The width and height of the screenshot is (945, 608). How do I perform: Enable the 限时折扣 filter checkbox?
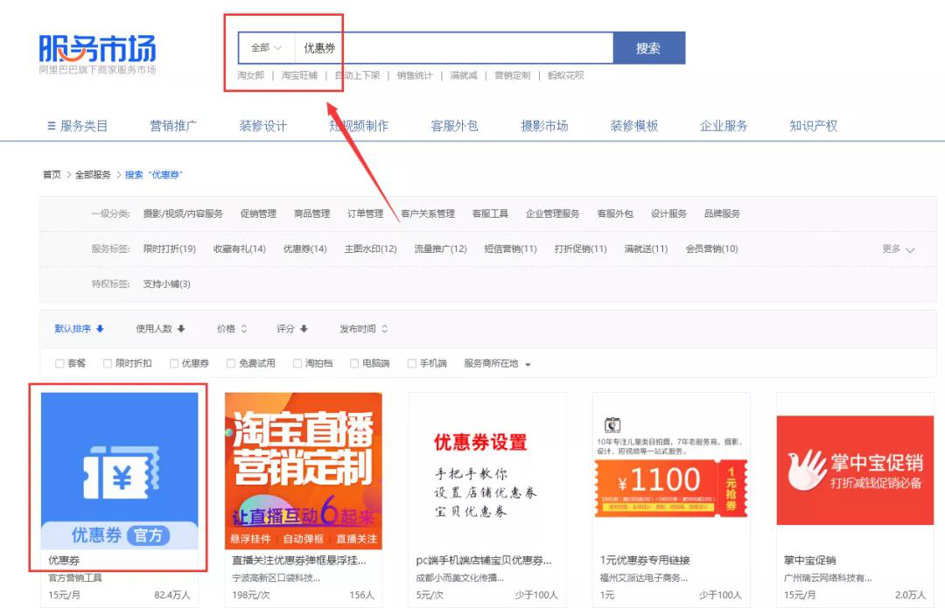coord(108,363)
